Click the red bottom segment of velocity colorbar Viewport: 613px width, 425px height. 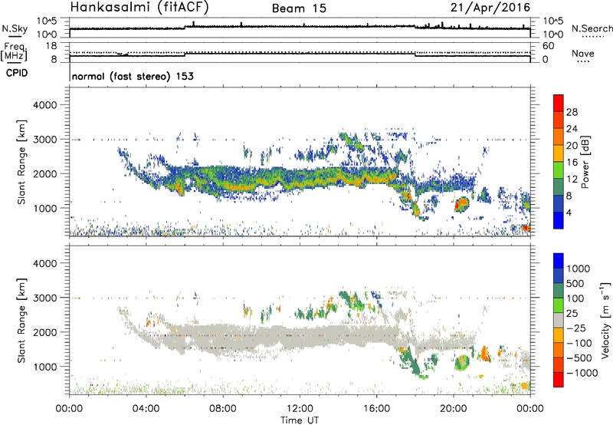point(559,380)
